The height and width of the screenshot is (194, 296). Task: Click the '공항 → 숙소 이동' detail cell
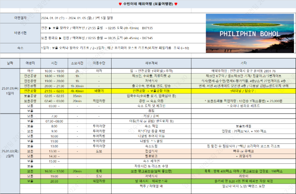[151, 101]
